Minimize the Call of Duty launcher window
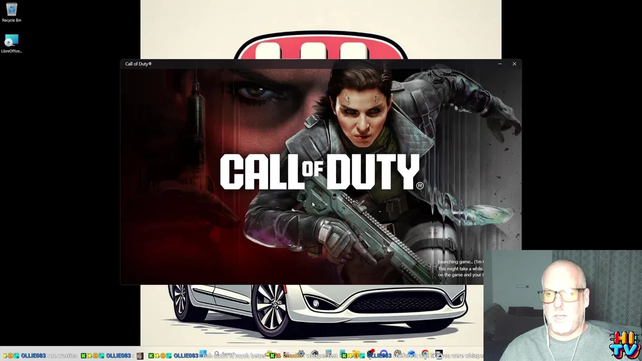Viewport: 642px width, 361px height. pyautogui.click(x=500, y=64)
